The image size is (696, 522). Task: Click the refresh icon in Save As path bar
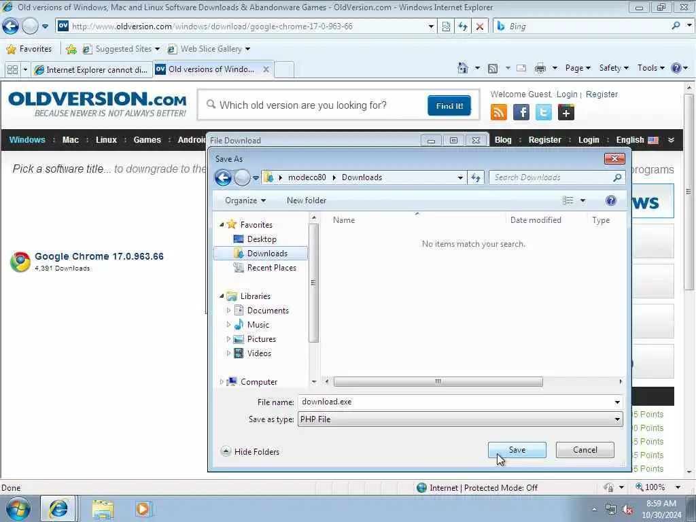(476, 177)
